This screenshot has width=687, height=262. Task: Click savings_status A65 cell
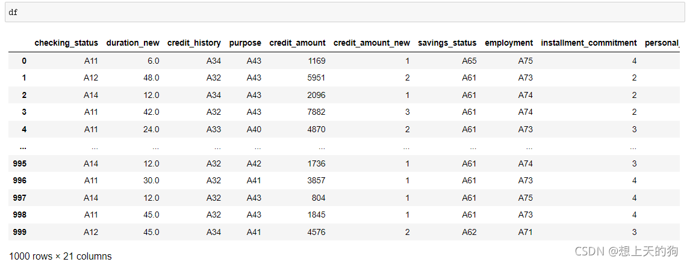tap(469, 61)
